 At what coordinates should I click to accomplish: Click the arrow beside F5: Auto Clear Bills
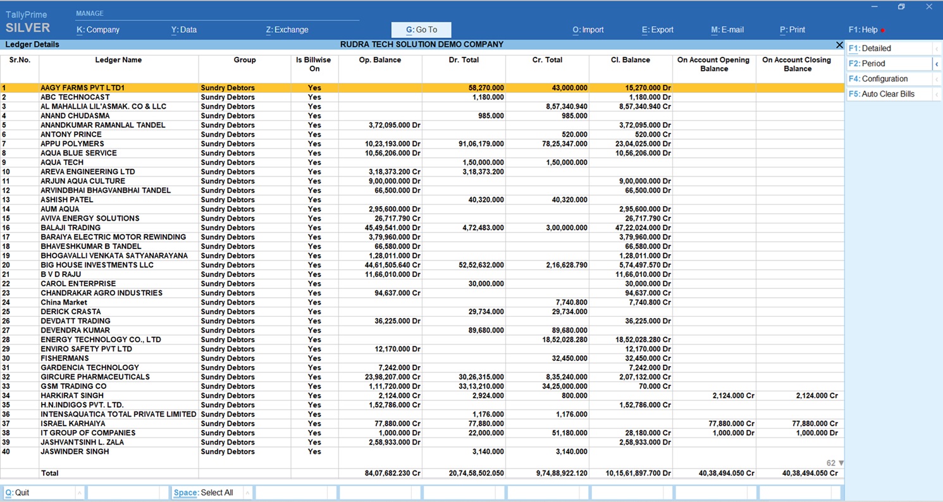coord(937,94)
